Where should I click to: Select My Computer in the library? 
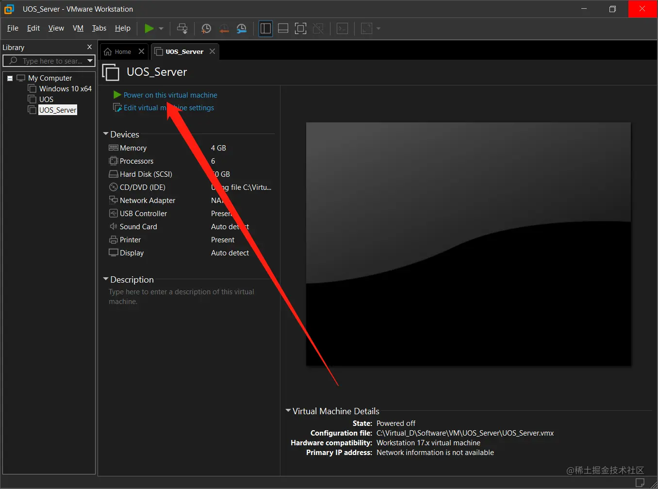(x=50, y=78)
